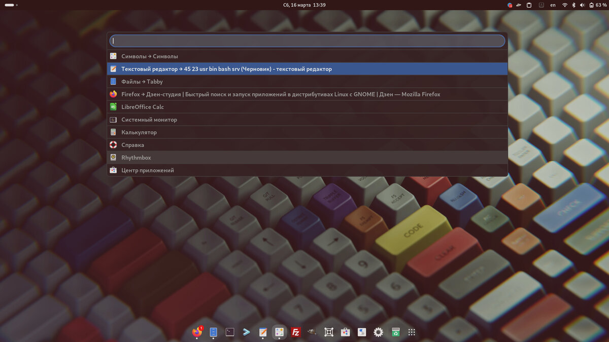The width and height of the screenshot is (609, 342).
Task: Open the Text Editor dock icon
Action: tap(263, 332)
